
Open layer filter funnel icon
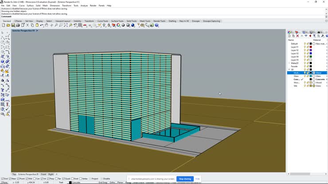click(314, 36)
